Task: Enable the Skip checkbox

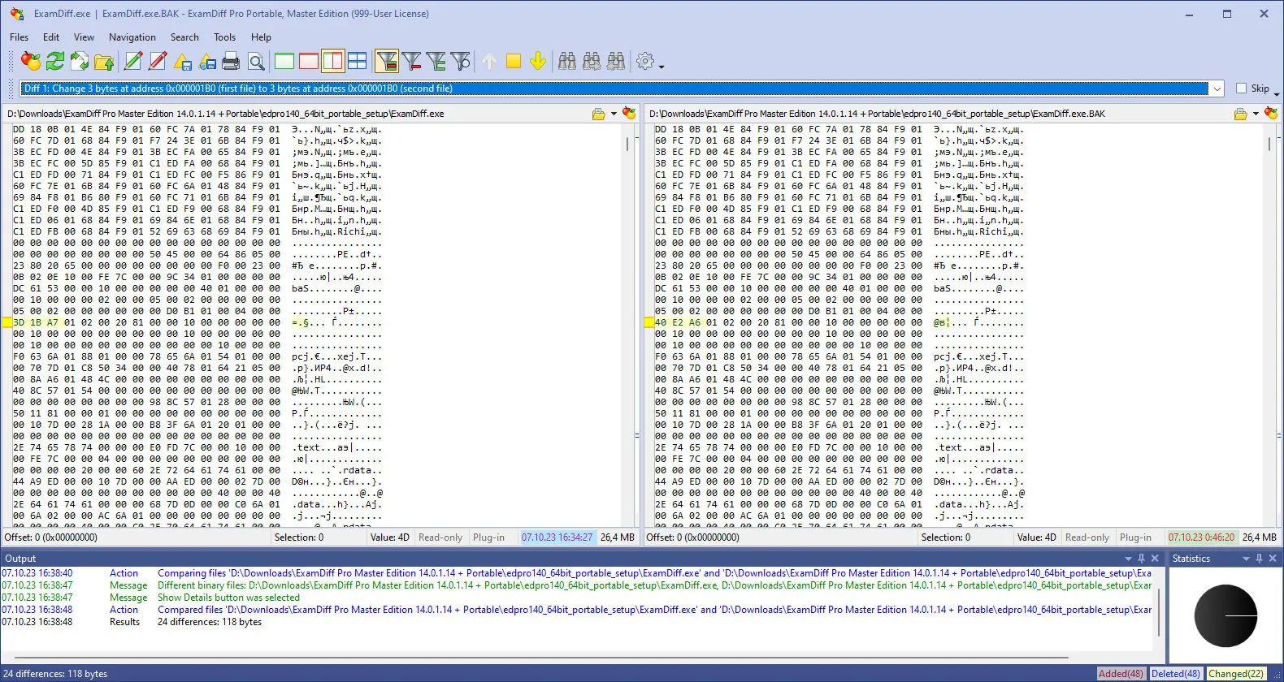Action: pos(1241,88)
